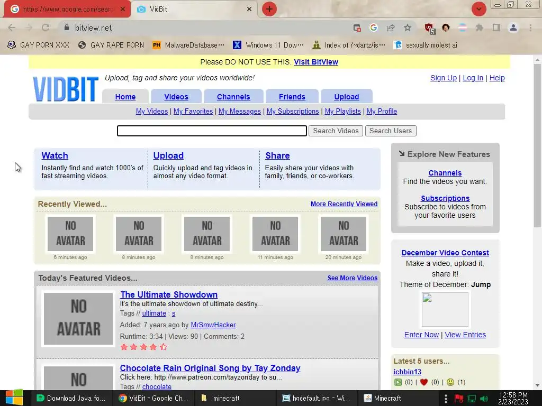This screenshot has width=542, height=406.
Task: Open the MalwareDatabase bookmark
Action: click(188, 45)
